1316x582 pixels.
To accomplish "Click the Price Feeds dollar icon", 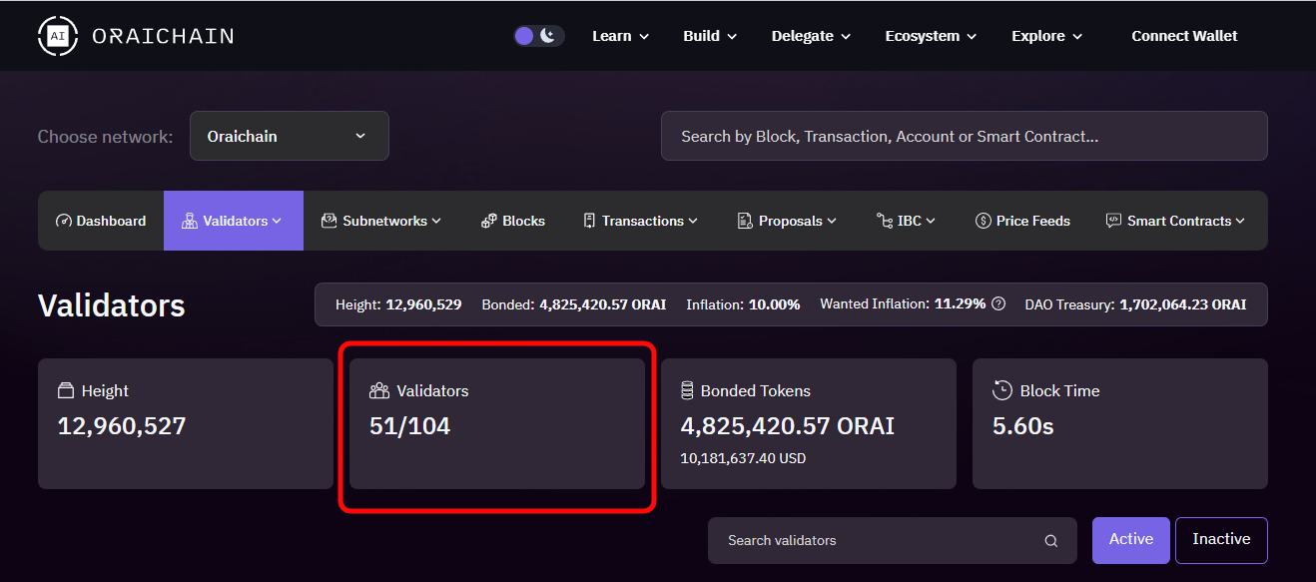I will coord(986,221).
